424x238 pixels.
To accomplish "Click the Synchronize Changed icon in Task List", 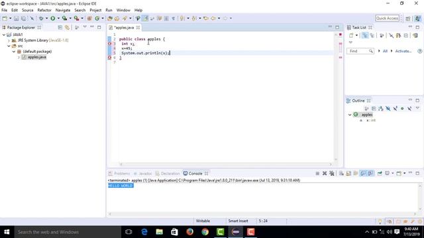I will click(x=415, y=35).
